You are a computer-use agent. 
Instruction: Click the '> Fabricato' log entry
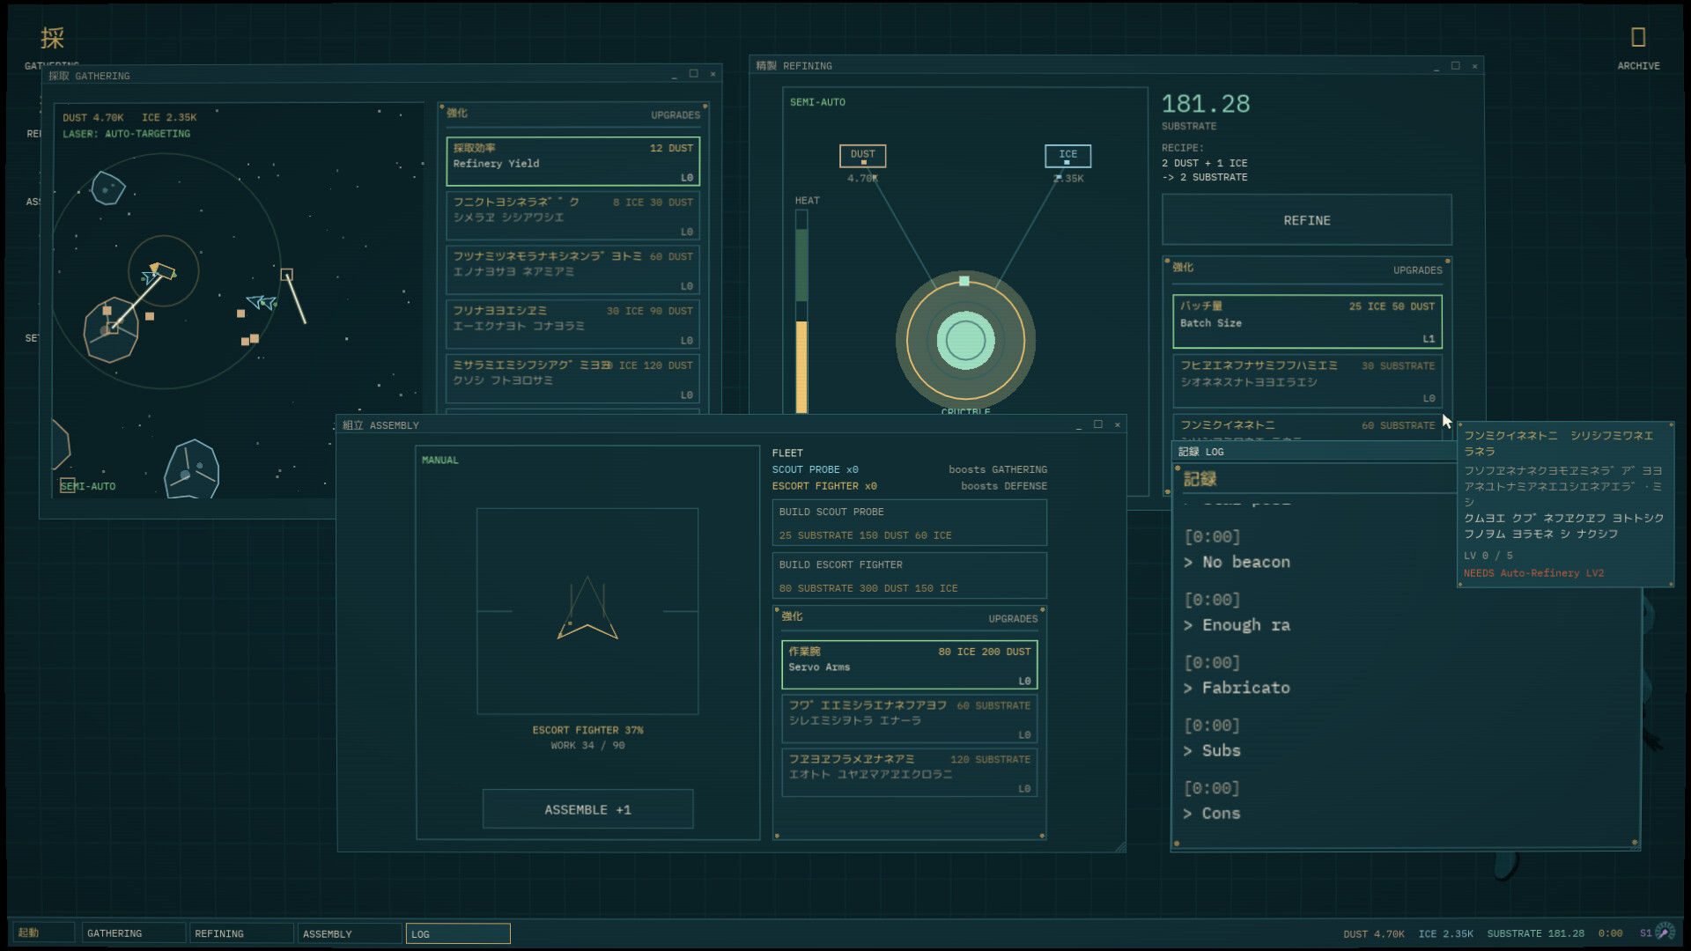pos(1237,688)
